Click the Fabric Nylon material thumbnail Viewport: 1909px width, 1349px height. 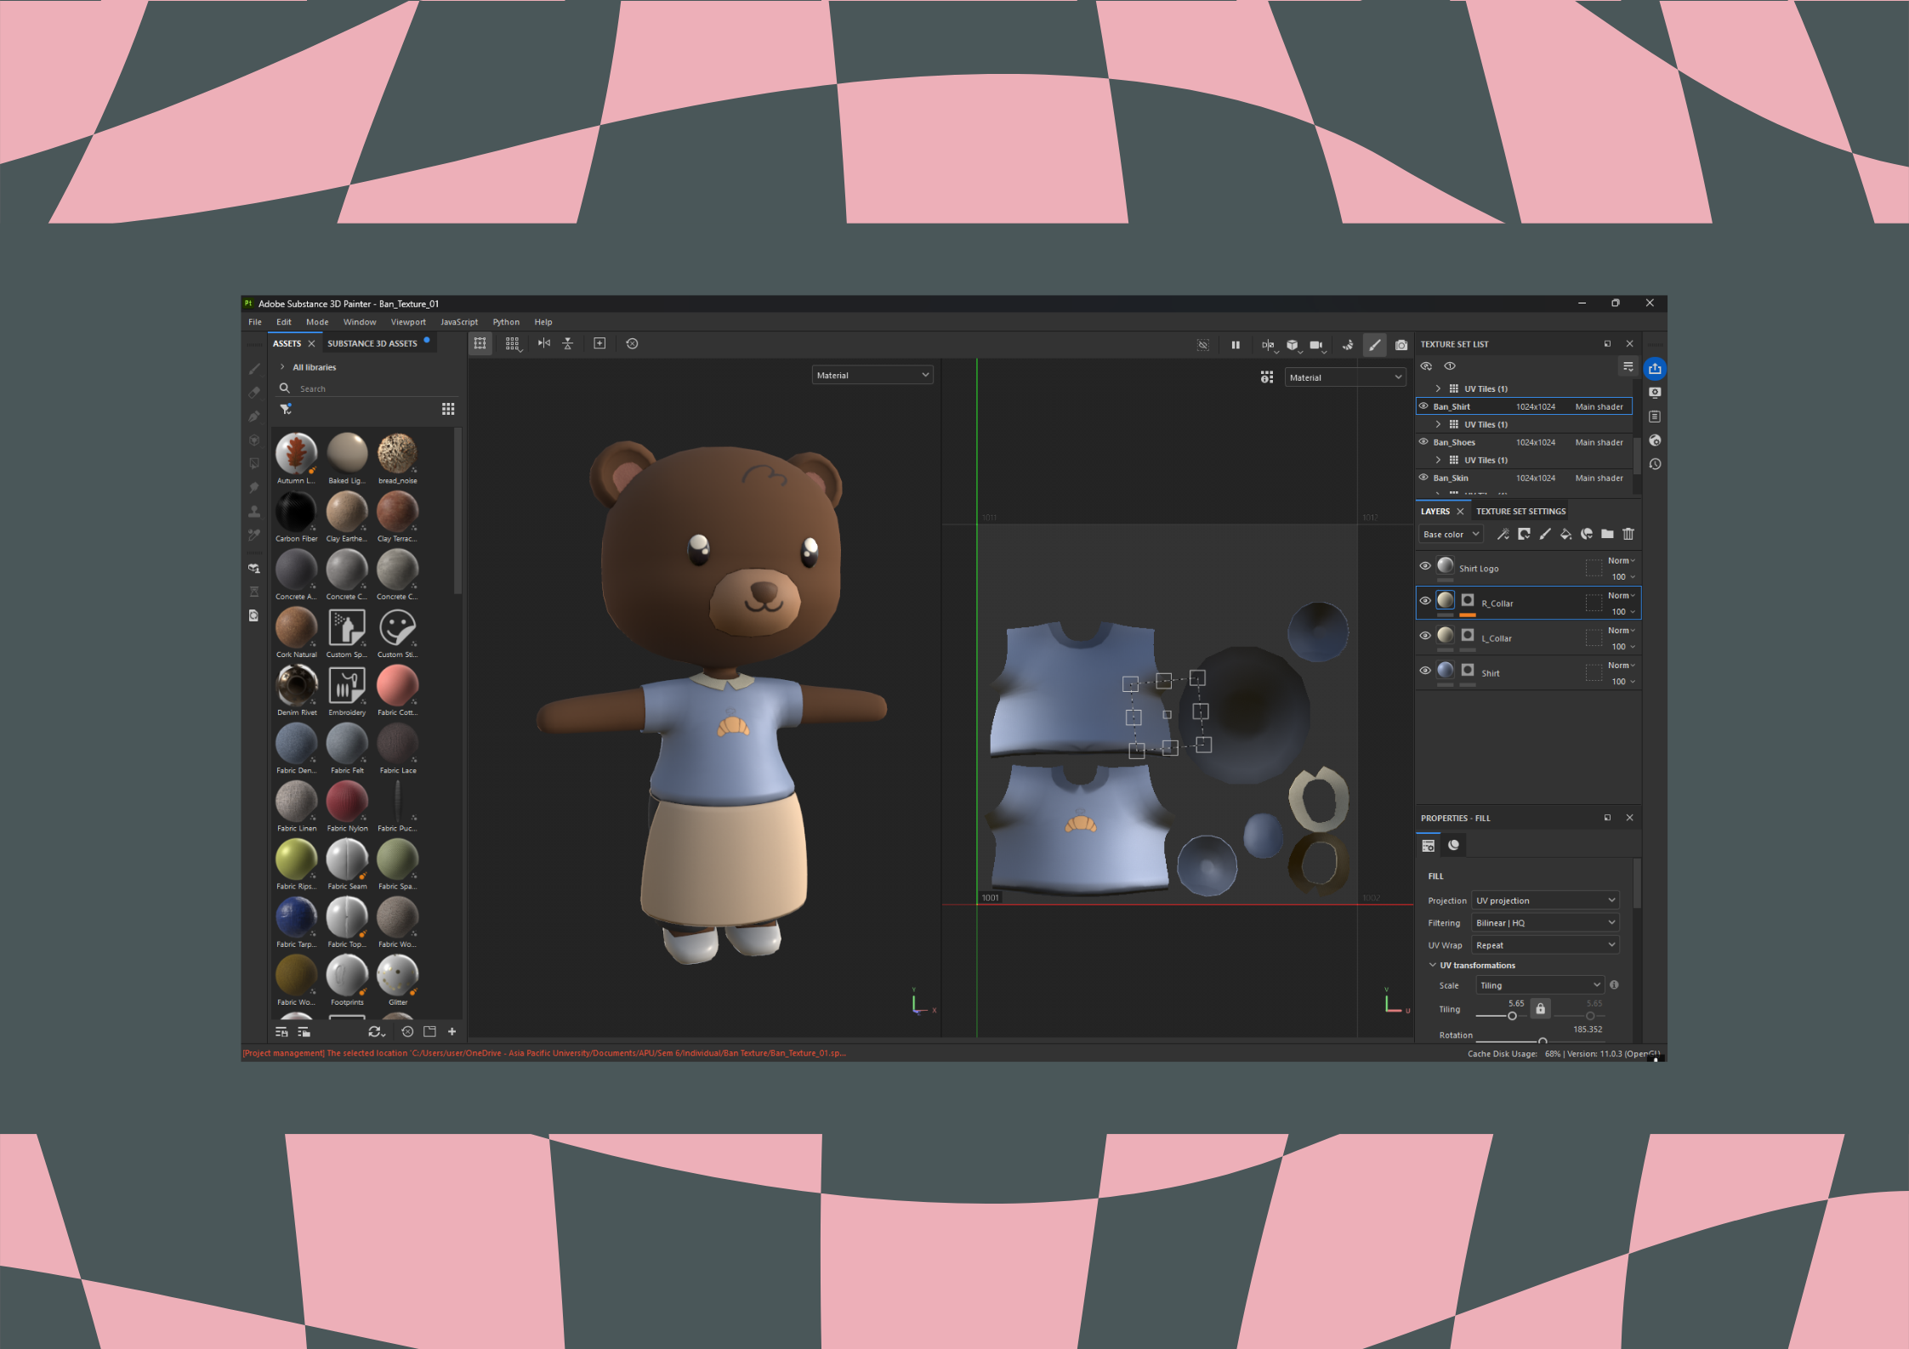(347, 801)
